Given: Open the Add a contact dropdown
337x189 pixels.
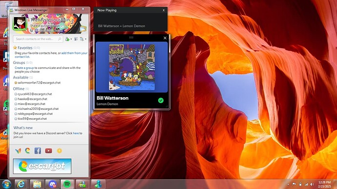Looking at the screenshot, I should click(68, 39).
